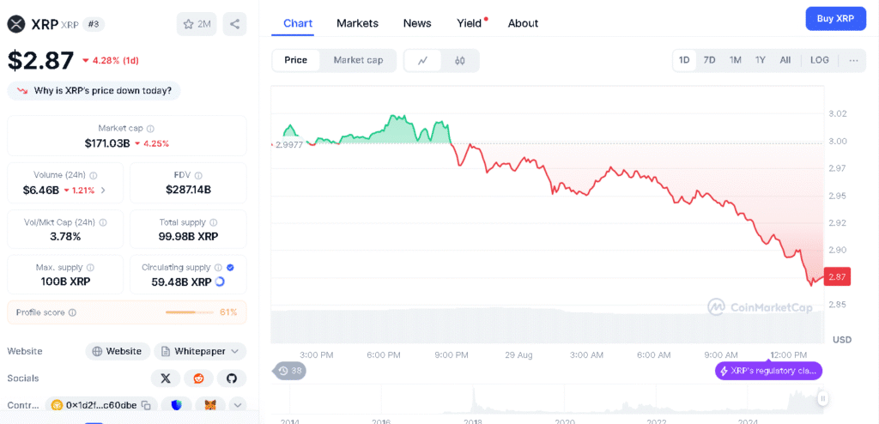Set chart range to 1Y
Viewport: 879px width, 424px height.
tap(761, 61)
